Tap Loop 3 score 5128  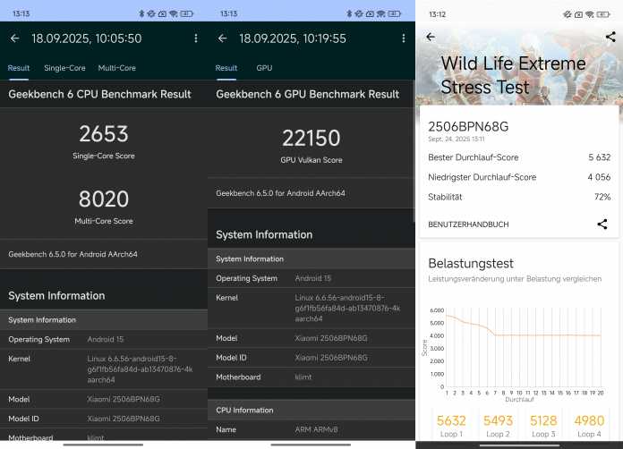(x=543, y=420)
